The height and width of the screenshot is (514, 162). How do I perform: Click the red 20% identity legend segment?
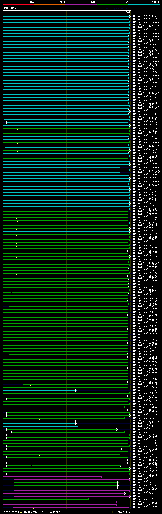pyautogui.click(x=18, y=4)
